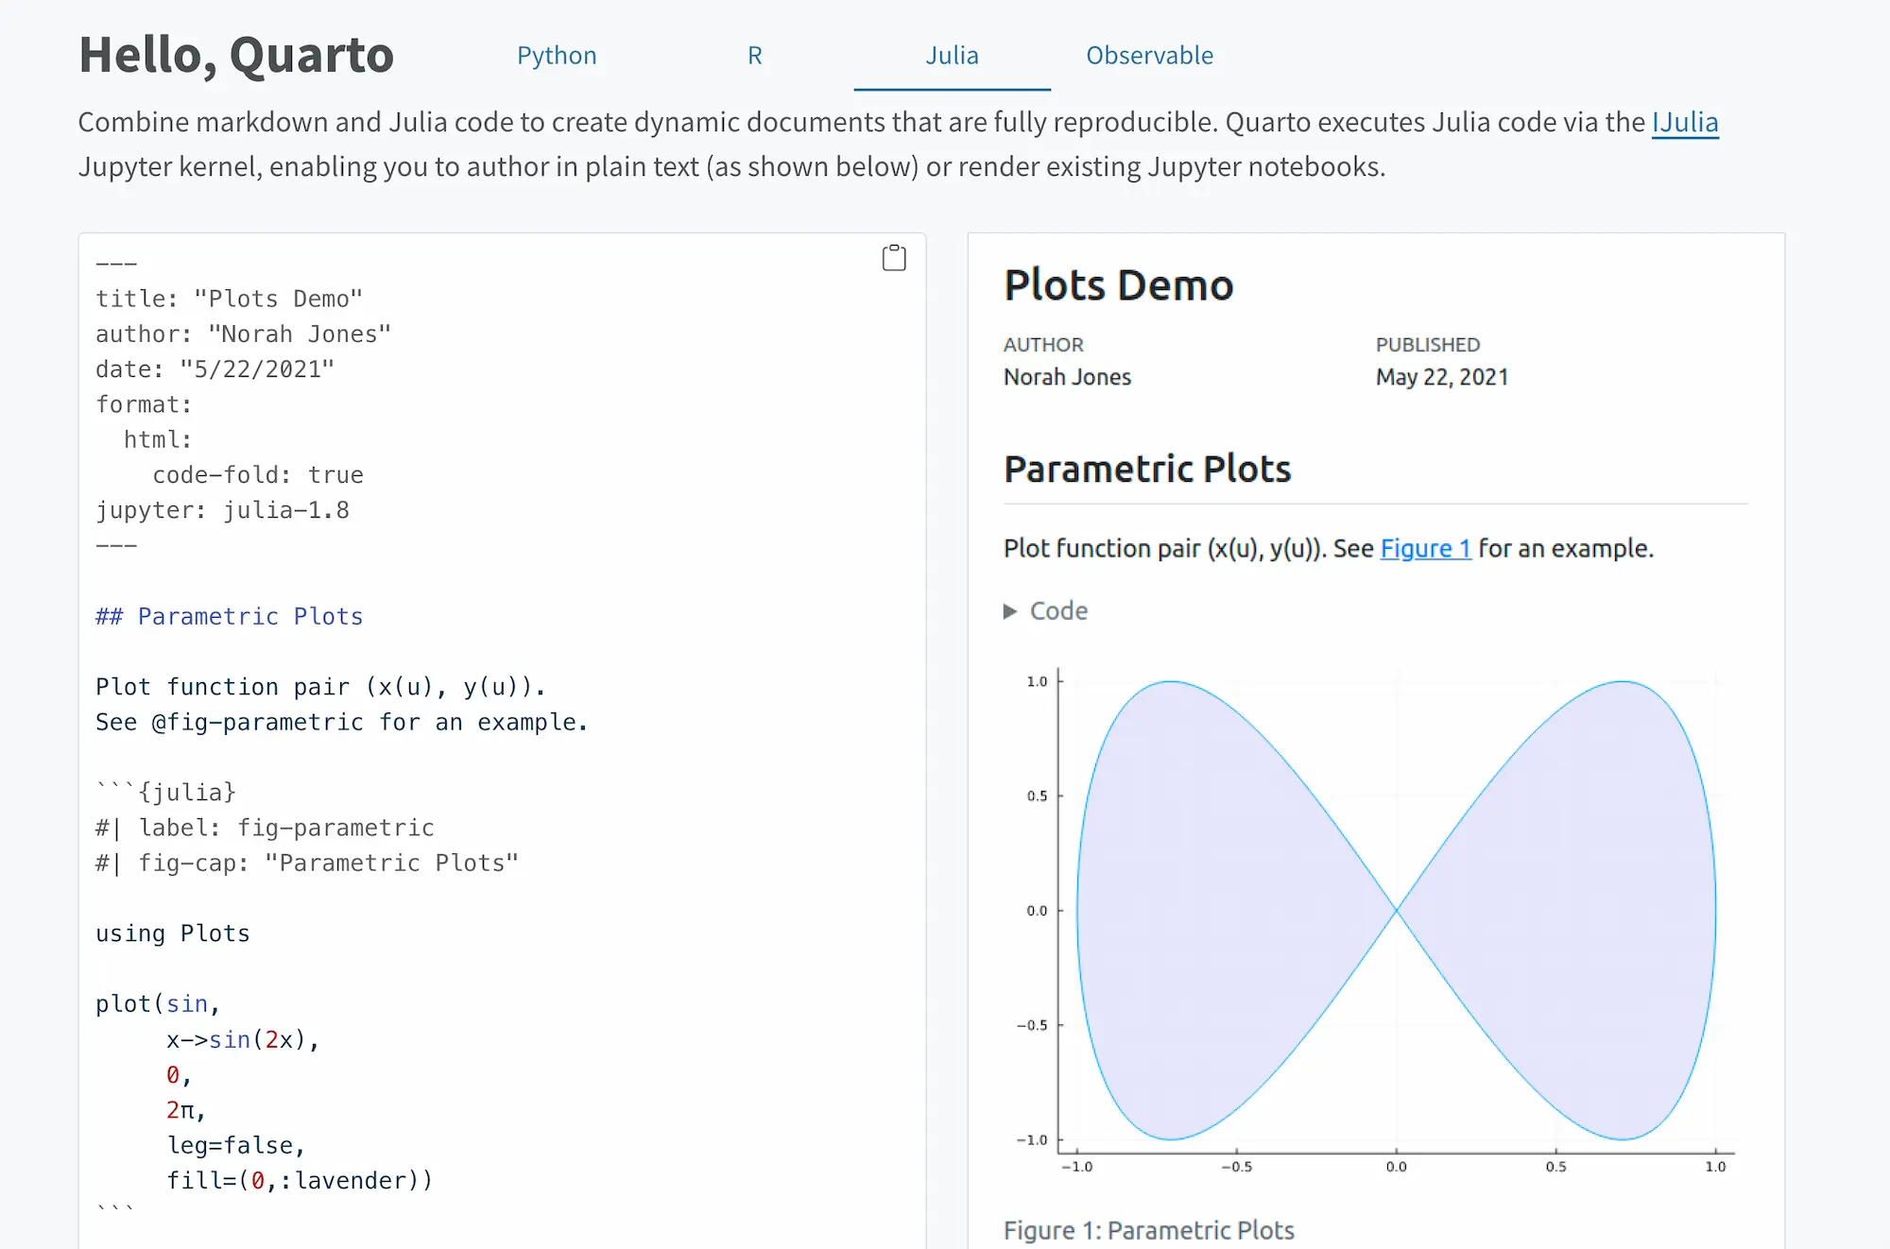Click the ## Parametric Plots markdown line
1890x1249 pixels.
(x=230, y=616)
